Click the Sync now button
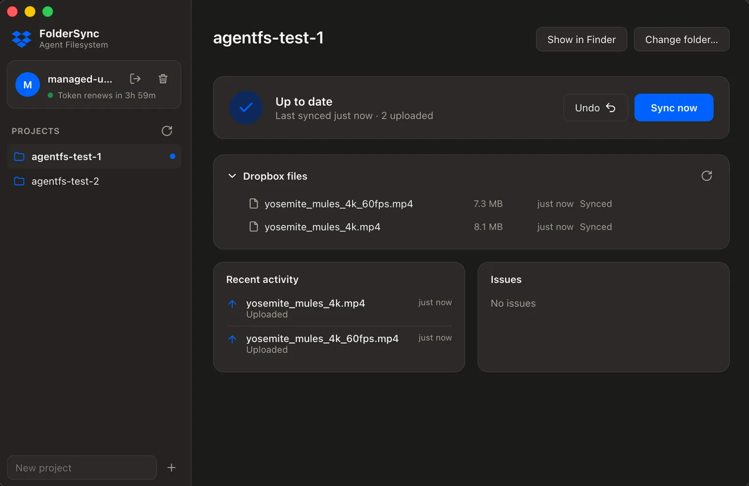The height and width of the screenshot is (486, 749). pyautogui.click(x=674, y=107)
